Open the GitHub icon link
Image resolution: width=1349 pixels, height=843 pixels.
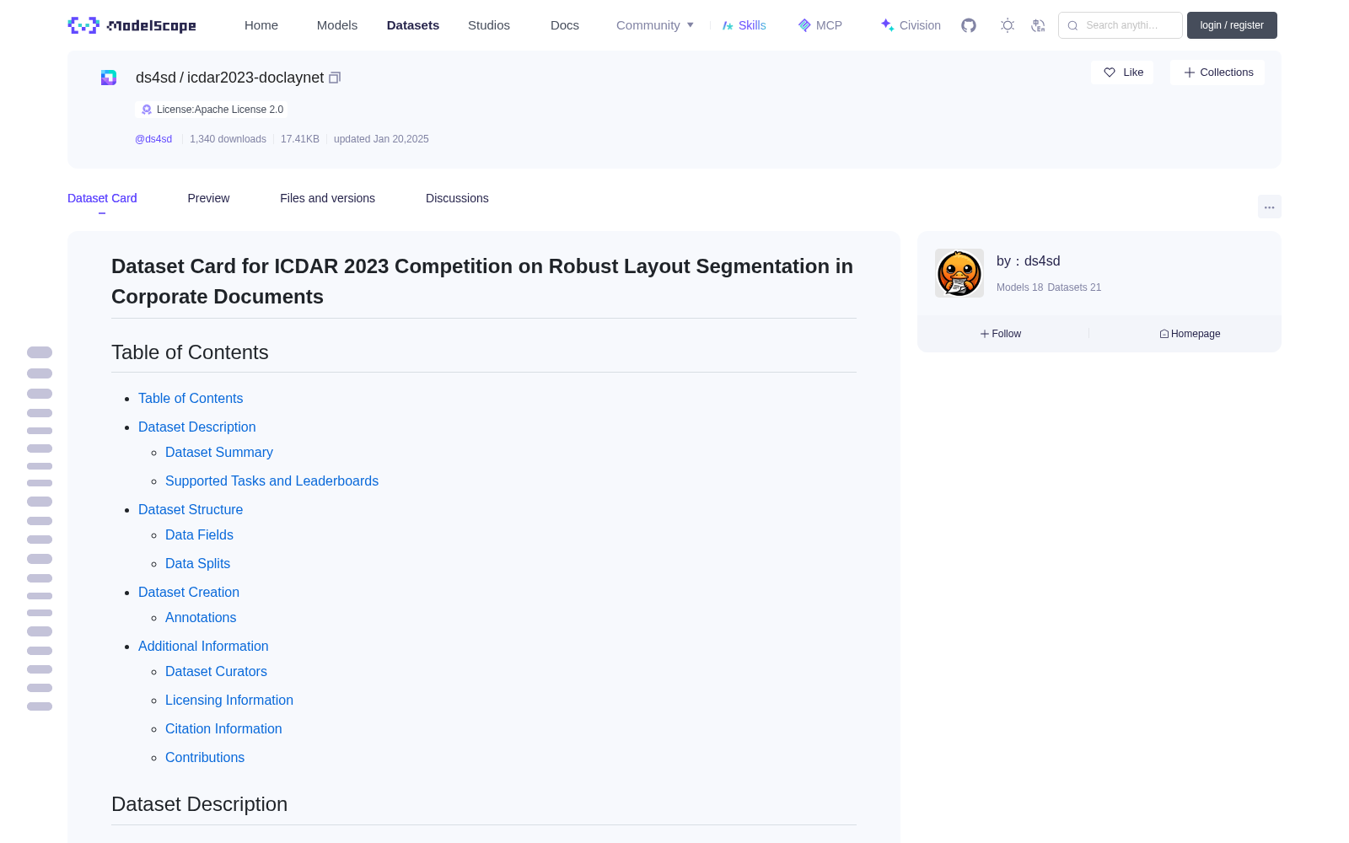[969, 25]
